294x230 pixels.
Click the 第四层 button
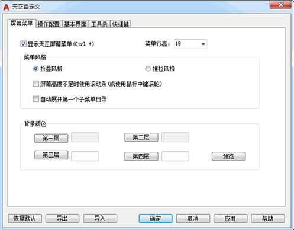pyautogui.click(x=141, y=156)
